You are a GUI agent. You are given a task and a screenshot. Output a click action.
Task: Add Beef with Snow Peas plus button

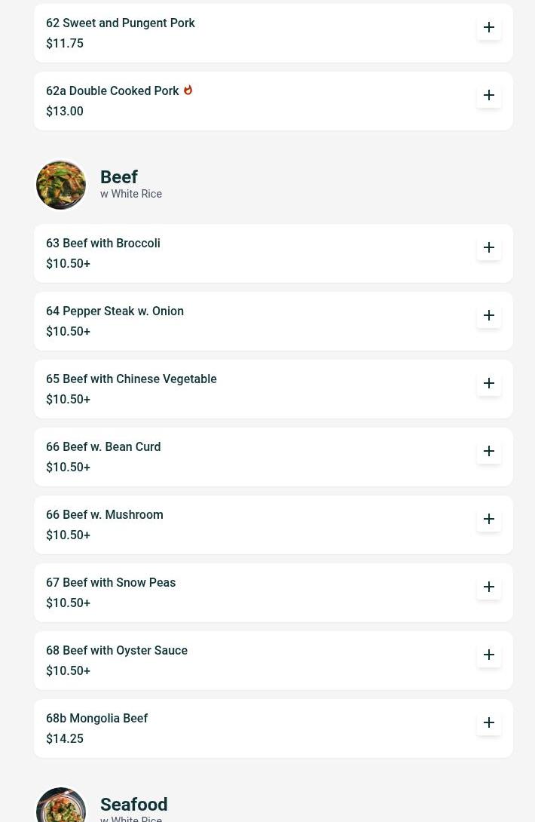coord(489,587)
